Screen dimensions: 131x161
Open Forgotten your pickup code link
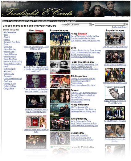tap(64, 21)
